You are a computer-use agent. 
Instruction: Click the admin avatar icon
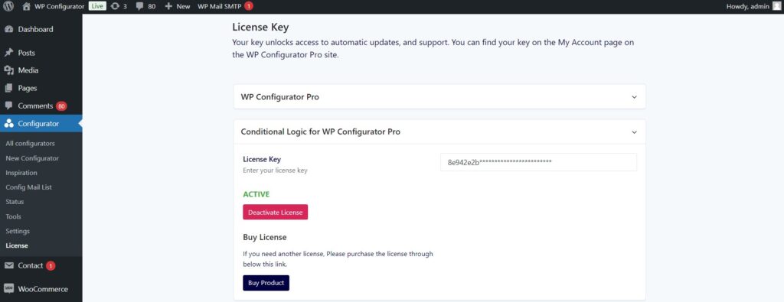[x=776, y=6]
